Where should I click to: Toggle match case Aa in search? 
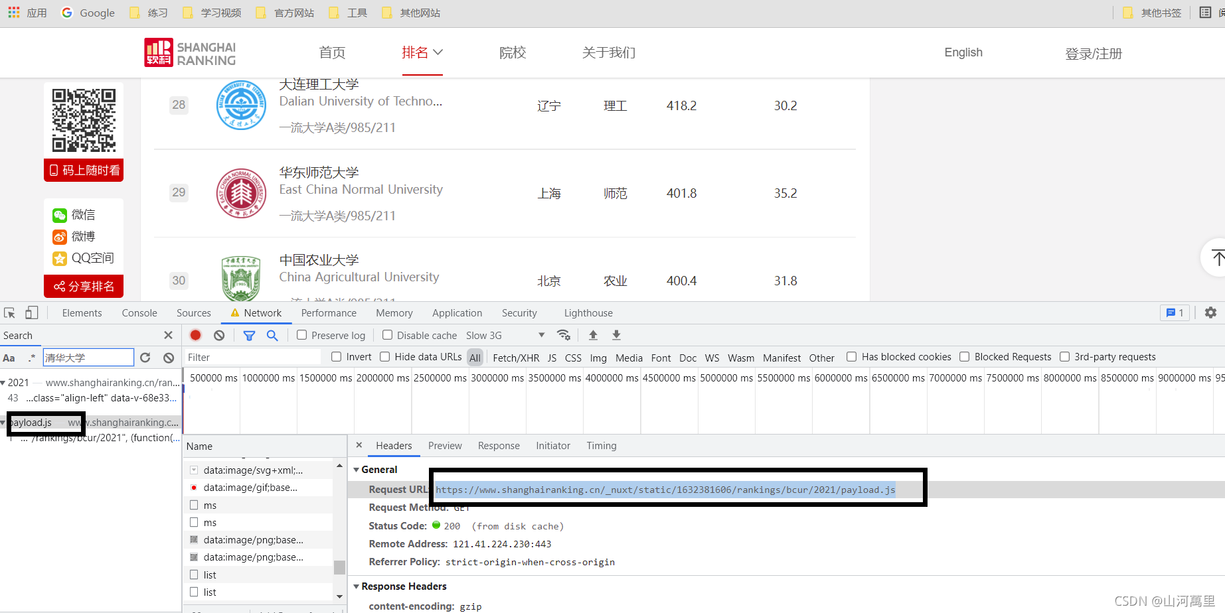[9, 358]
